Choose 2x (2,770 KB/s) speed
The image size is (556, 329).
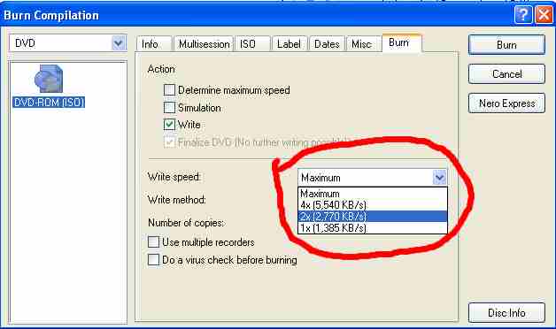(373, 216)
